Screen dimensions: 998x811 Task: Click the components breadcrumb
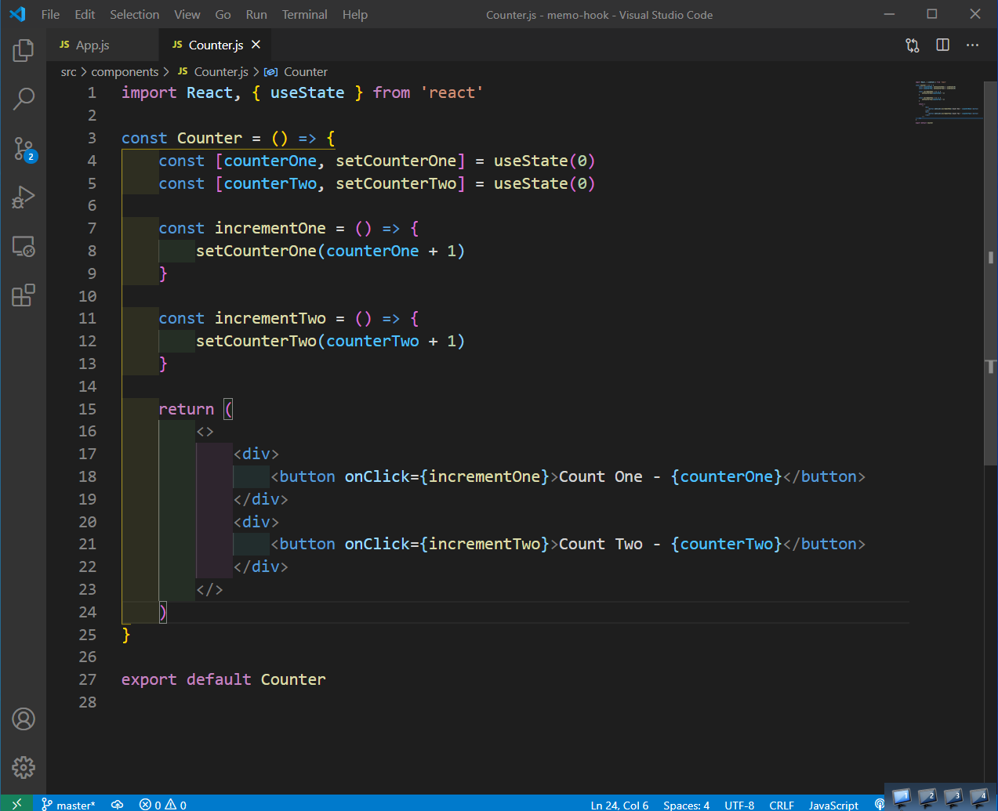pyautogui.click(x=125, y=72)
